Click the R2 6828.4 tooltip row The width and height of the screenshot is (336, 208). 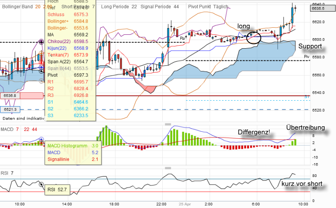coord(68,88)
